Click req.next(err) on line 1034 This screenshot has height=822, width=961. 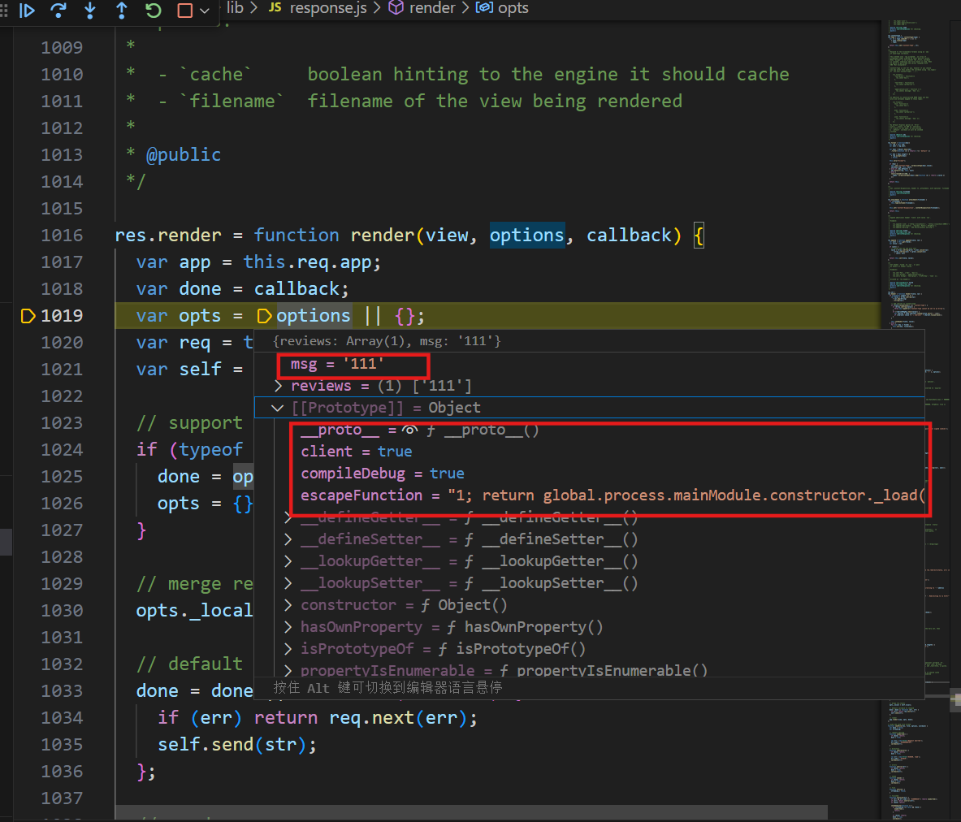click(x=397, y=718)
